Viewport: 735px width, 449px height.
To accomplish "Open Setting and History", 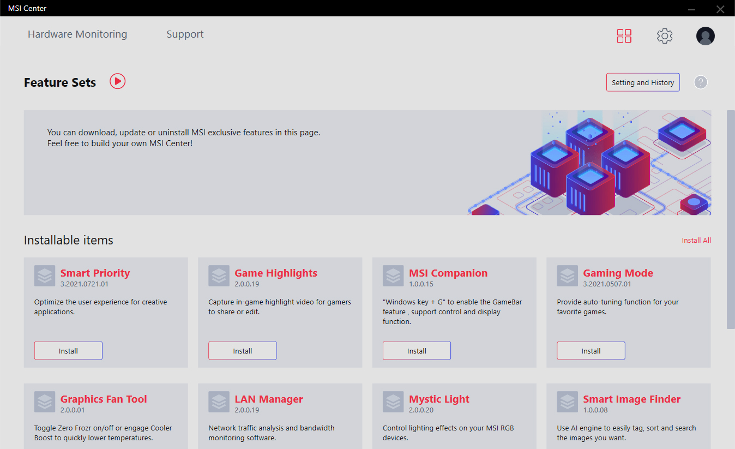I will click(x=643, y=82).
